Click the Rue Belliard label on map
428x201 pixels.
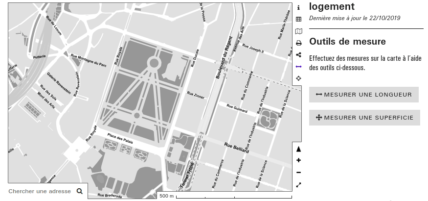click(236, 147)
